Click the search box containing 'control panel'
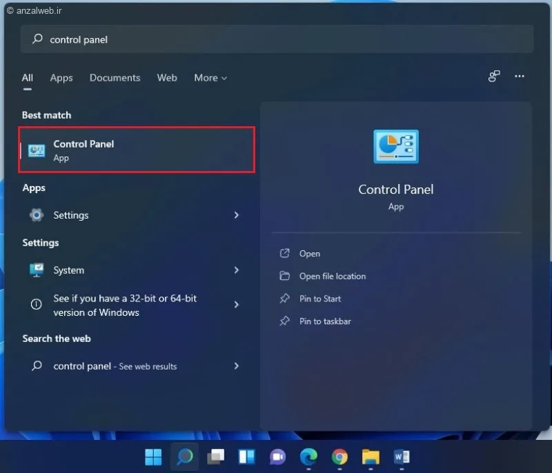The height and width of the screenshot is (473, 552). point(277,39)
